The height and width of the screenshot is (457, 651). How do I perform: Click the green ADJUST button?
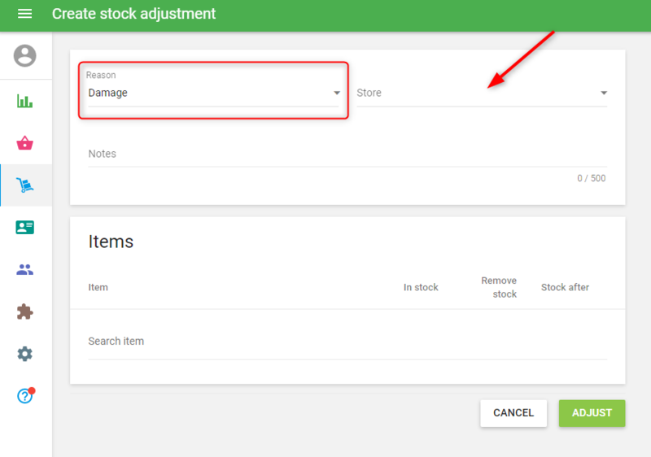pyautogui.click(x=592, y=413)
